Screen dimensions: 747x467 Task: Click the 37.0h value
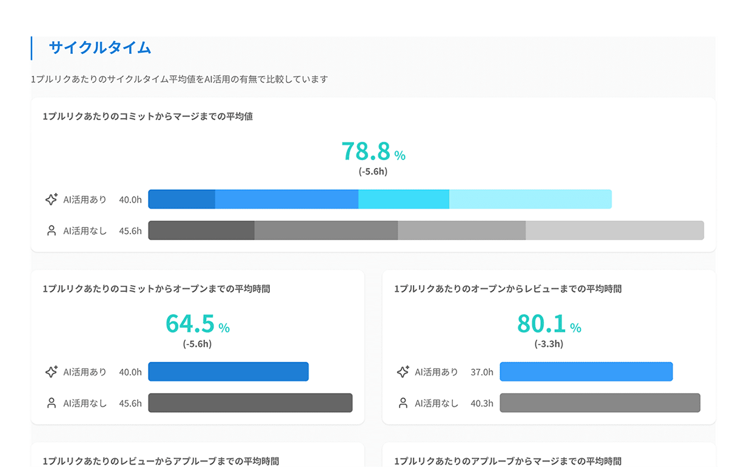(482, 372)
